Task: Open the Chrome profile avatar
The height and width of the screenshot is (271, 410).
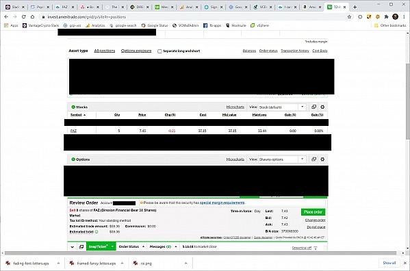Action: 395,16
